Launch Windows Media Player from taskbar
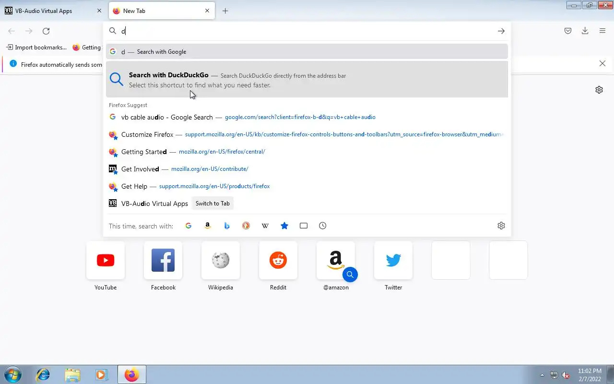Screen dimensions: 614x384 coord(102,374)
